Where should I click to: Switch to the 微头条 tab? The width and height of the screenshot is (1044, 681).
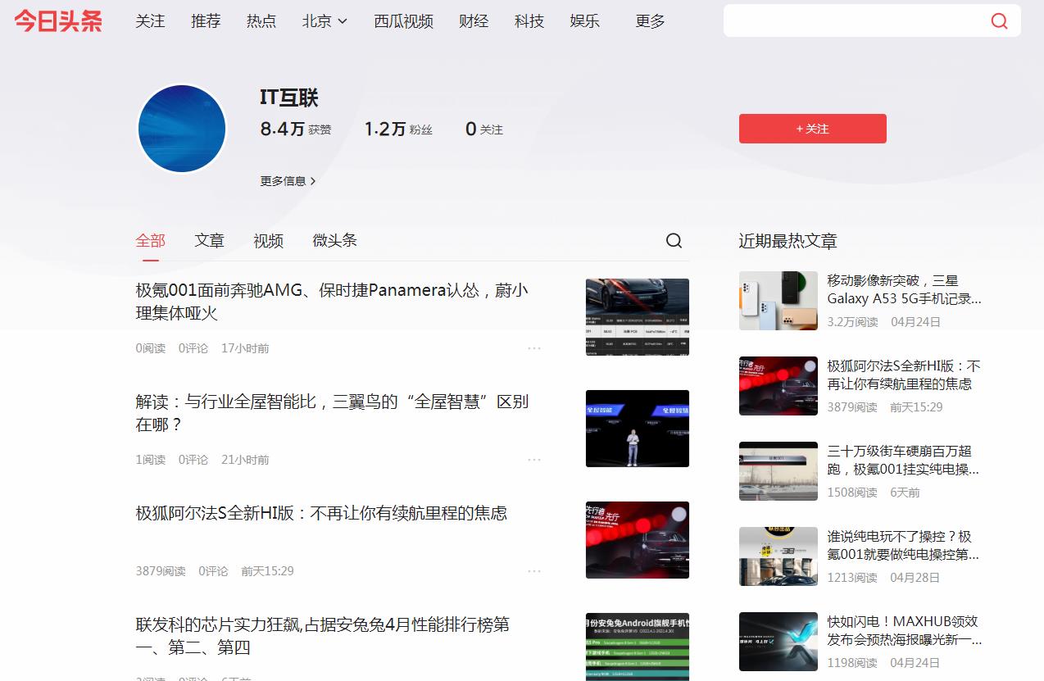[334, 240]
